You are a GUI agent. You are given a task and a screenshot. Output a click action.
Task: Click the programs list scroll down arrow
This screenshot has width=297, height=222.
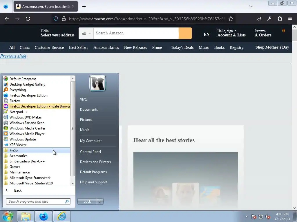(x=73, y=183)
